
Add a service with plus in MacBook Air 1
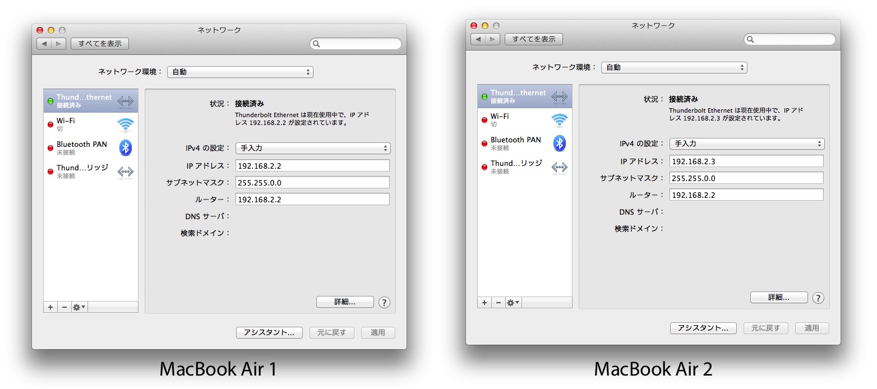coord(50,307)
